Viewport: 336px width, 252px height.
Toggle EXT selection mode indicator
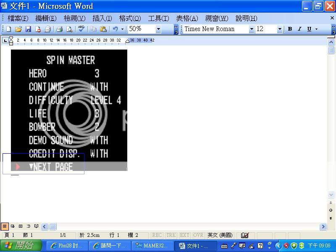click(184, 235)
